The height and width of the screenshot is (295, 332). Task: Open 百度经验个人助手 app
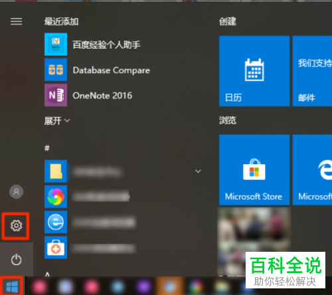92,45
